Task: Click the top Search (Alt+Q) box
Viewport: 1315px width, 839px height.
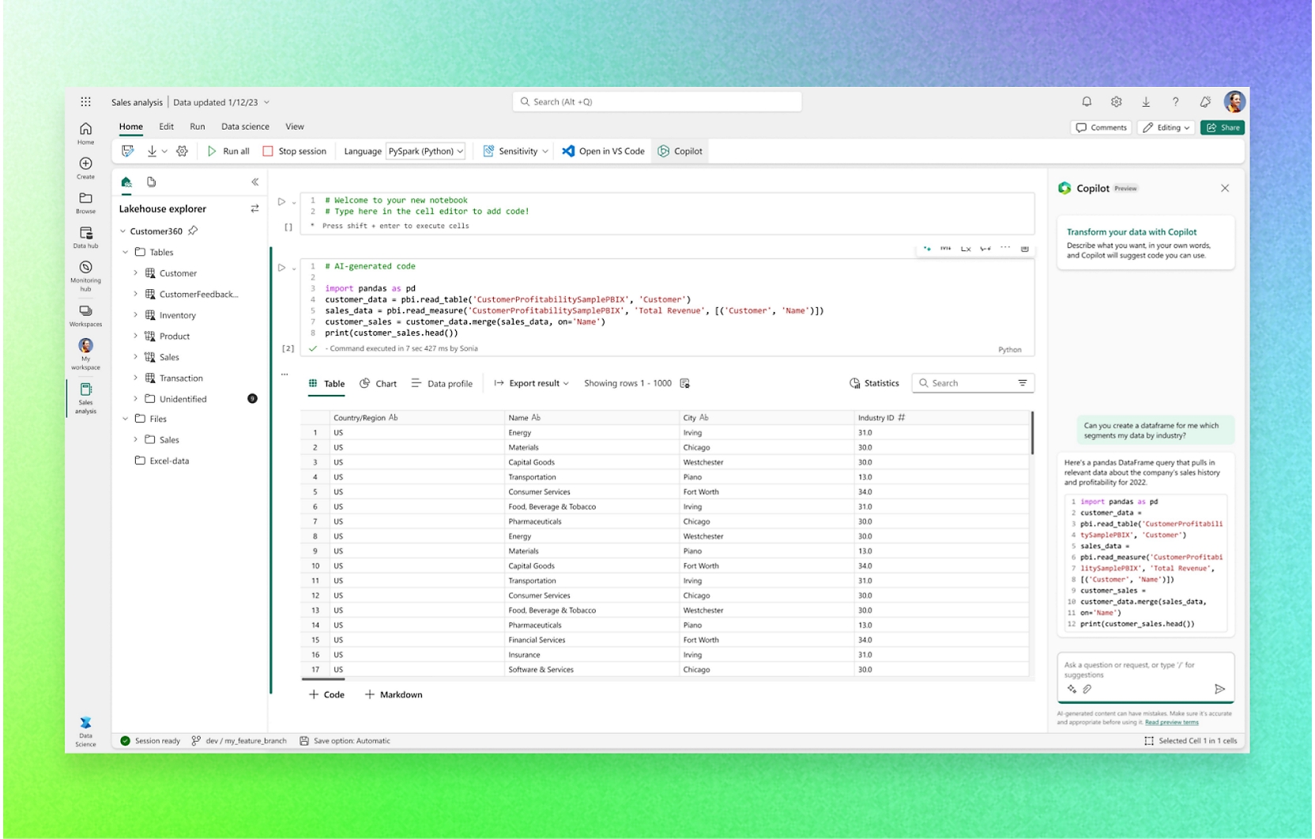Action: pyautogui.click(x=657, y=102)
